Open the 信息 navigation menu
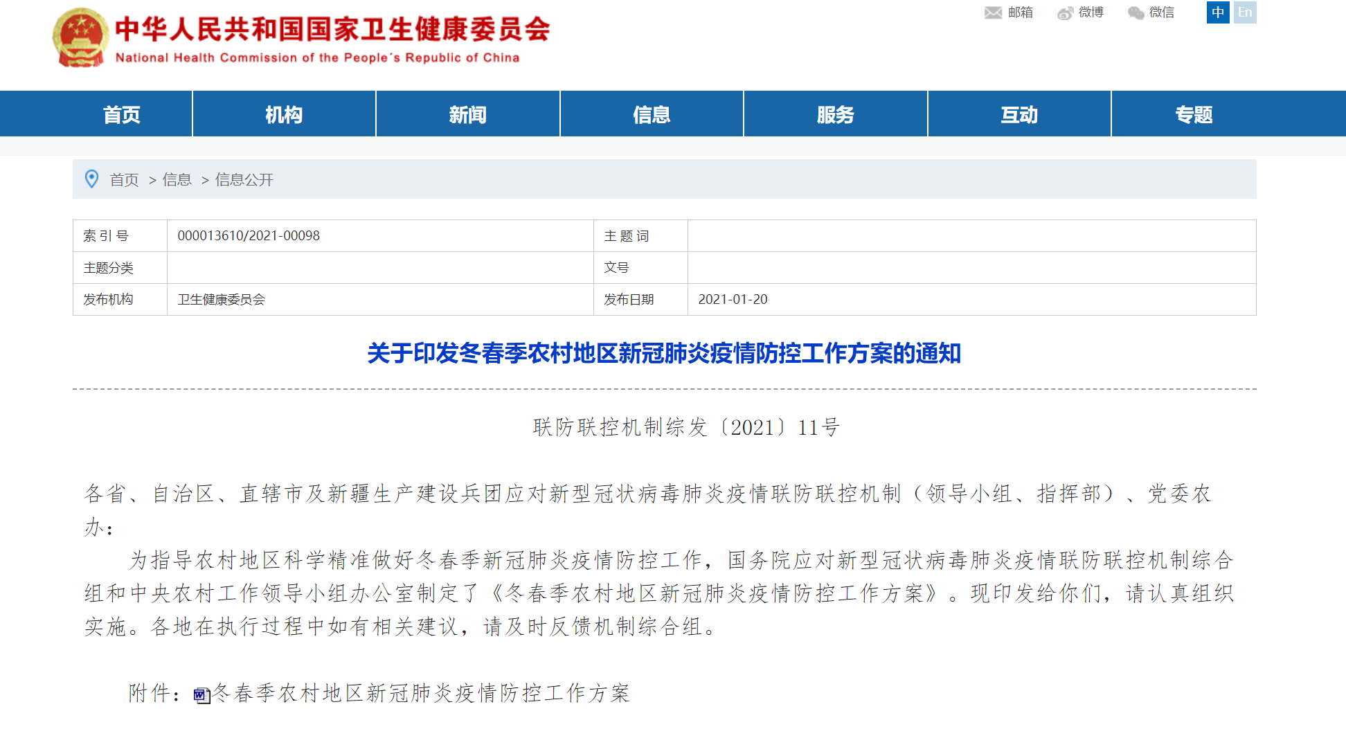This screenshot has height=756, width=1346. 652,114
